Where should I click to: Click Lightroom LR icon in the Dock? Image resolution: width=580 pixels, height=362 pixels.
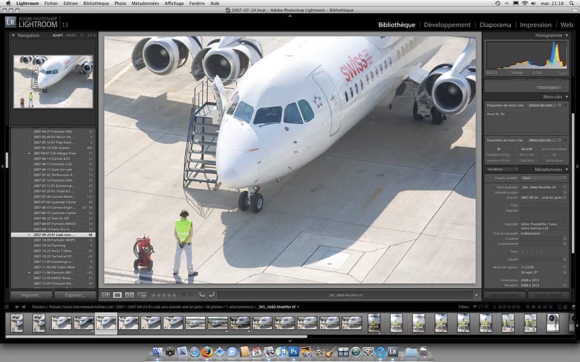[393, 352]
